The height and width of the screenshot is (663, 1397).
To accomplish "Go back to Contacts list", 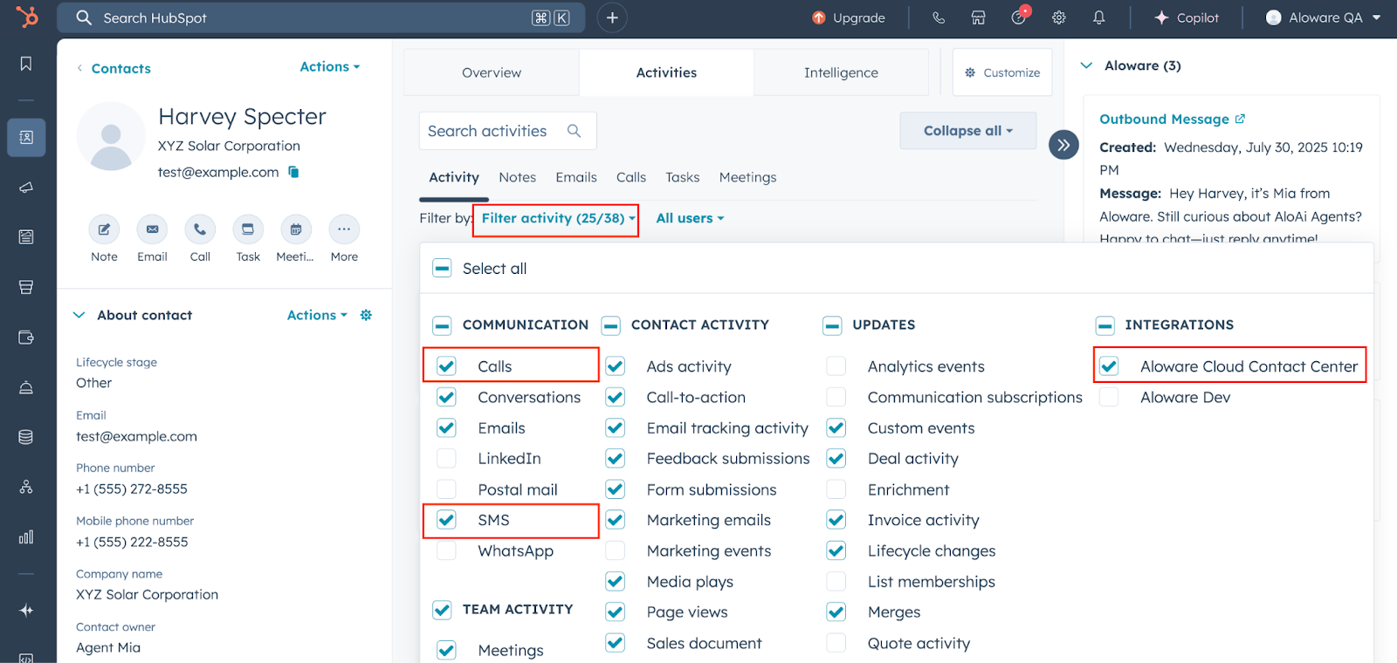I will [114, 68].
